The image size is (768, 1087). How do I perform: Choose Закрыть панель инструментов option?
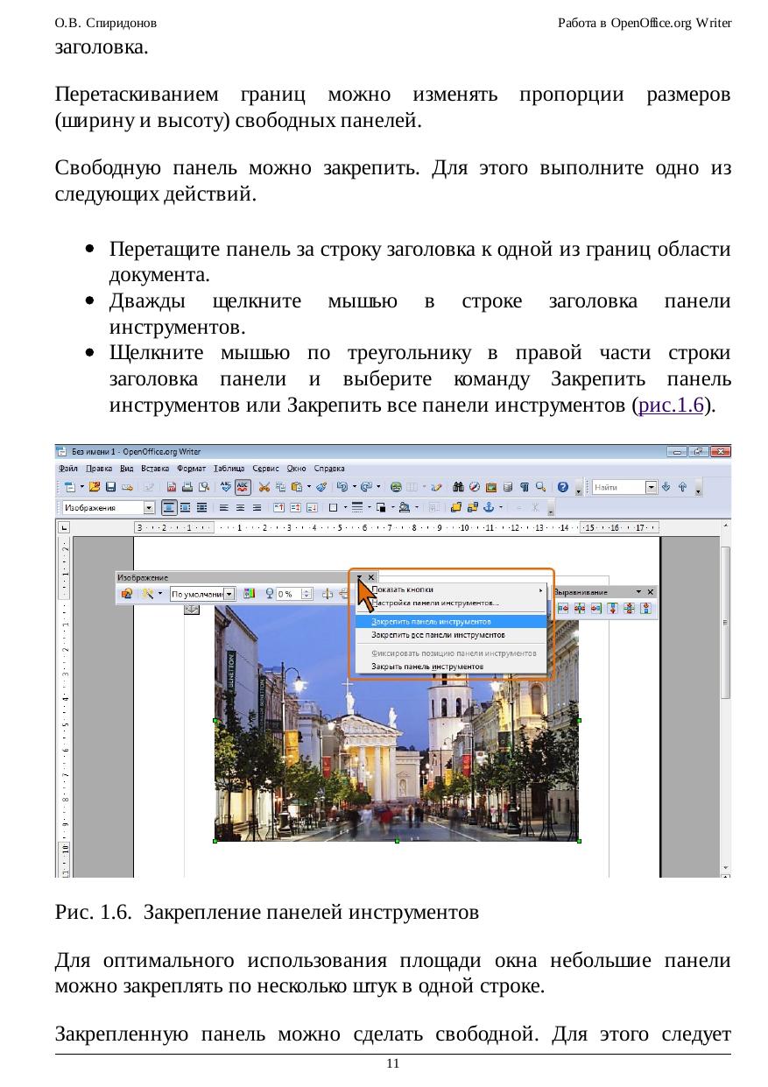click(427, 667)
